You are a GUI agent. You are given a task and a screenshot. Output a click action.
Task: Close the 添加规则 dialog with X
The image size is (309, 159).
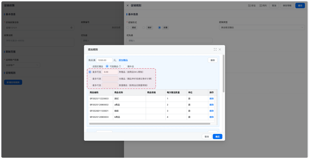click(x=220, y=49)
